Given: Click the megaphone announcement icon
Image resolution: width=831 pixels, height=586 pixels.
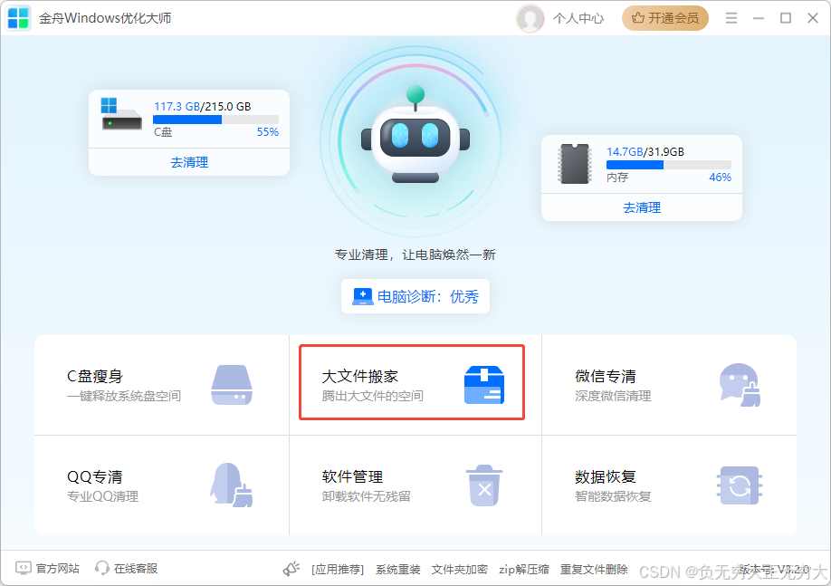Looking at the screenshot, I should pos(291,569).
